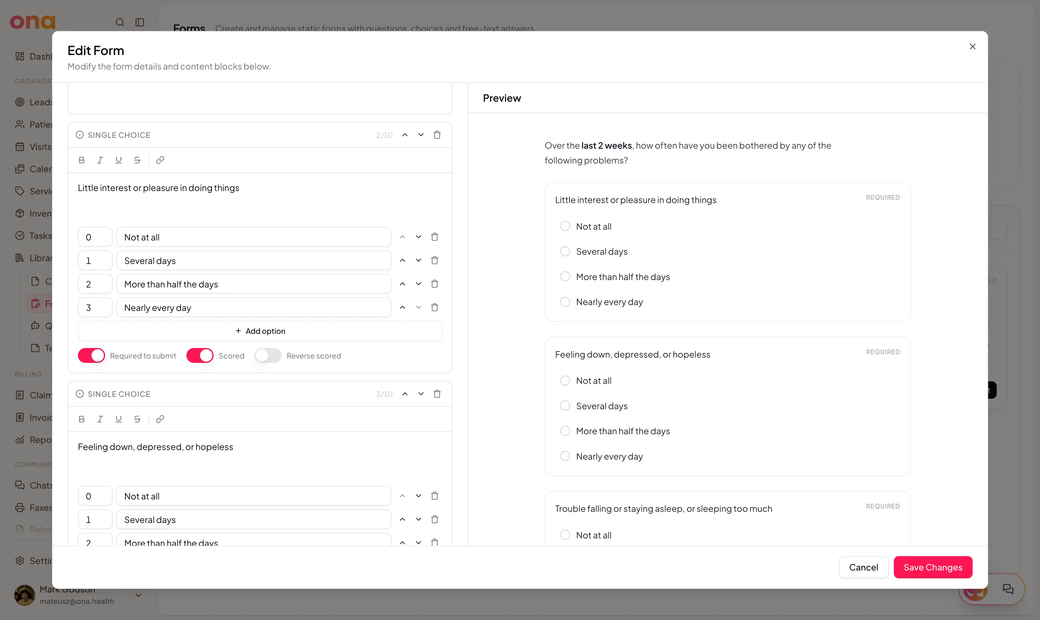Move the 2/10 block down
Screen dimensions: 1040x620
421,135
